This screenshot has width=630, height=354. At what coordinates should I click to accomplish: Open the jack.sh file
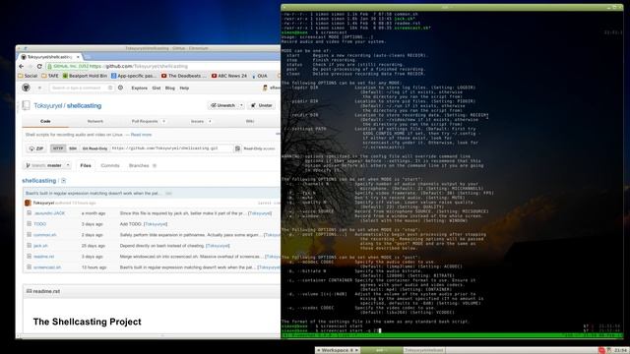click(x=40, y=246)
